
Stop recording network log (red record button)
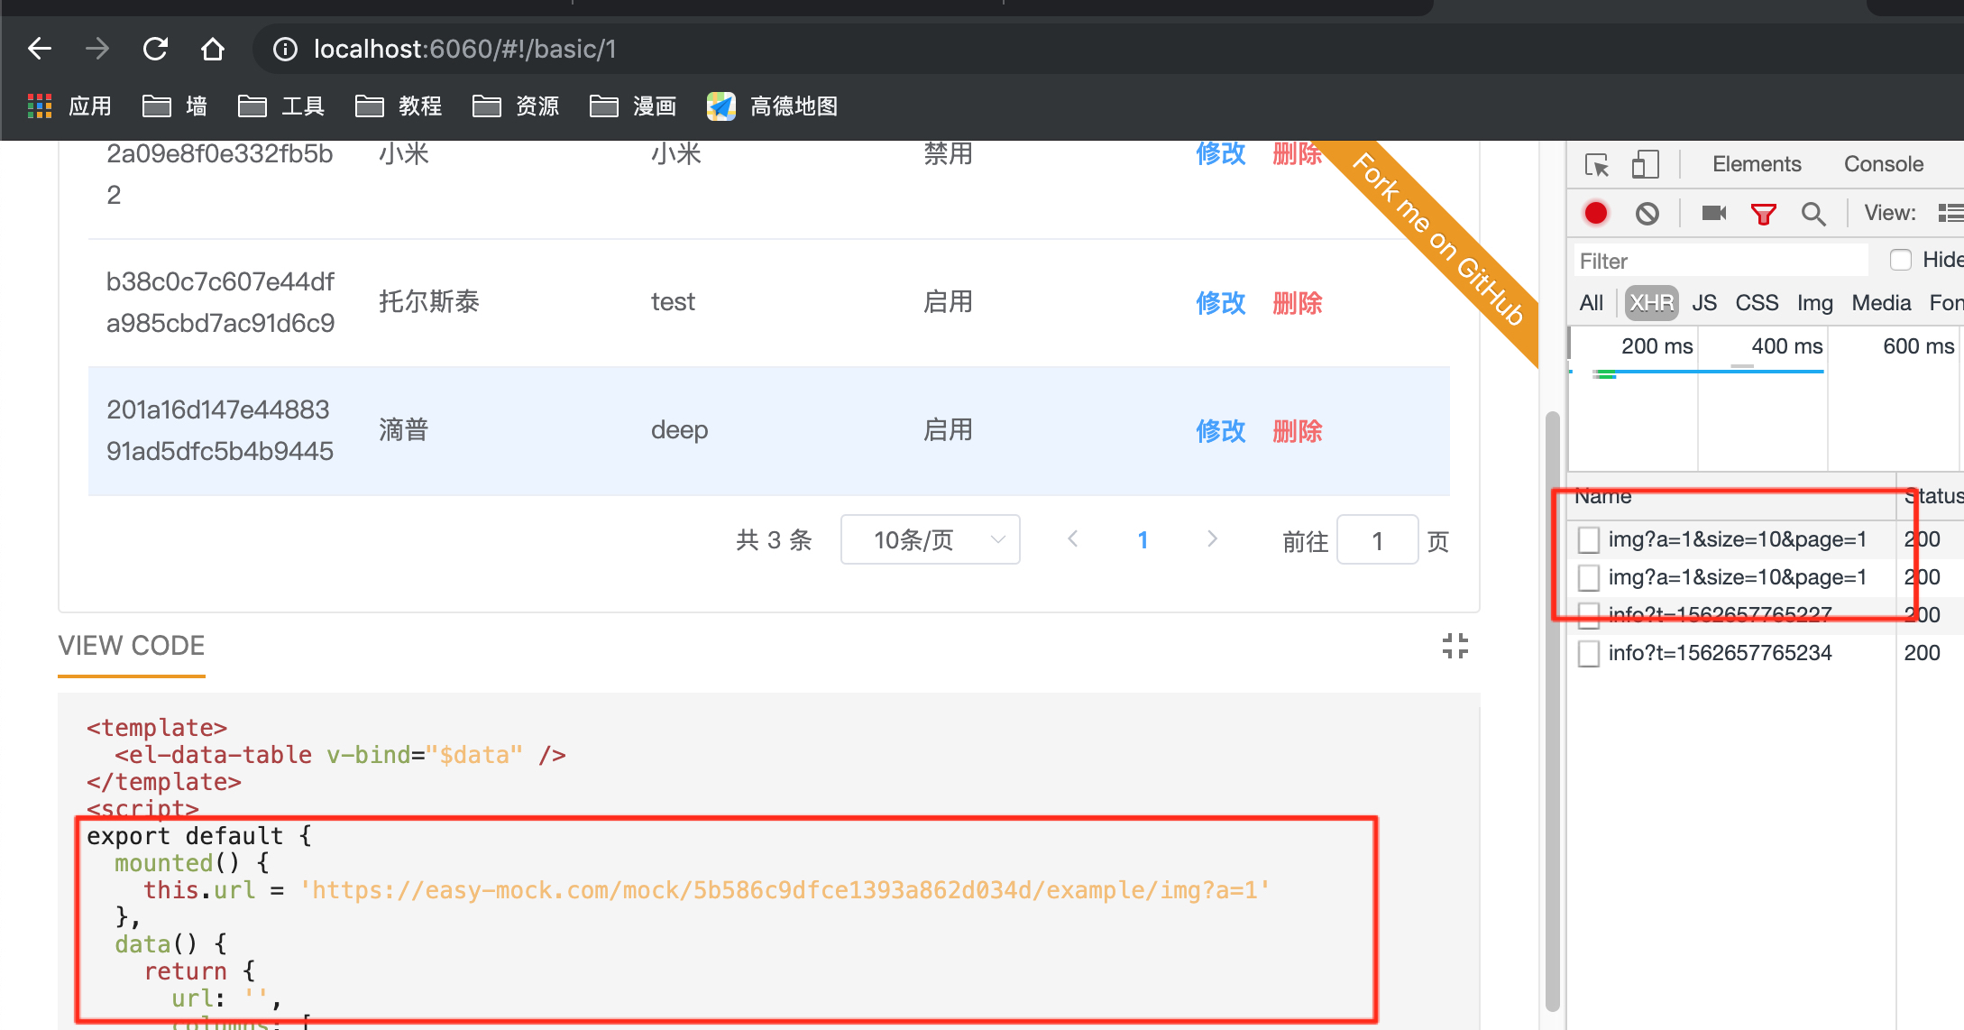point(1595,213)
